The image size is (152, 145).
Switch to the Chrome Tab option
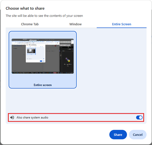point(30,24)
